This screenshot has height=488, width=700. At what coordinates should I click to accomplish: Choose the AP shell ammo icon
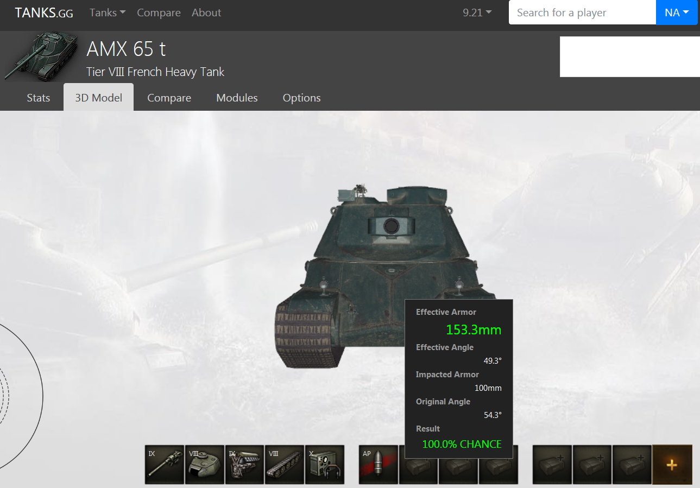pos(379,464)
